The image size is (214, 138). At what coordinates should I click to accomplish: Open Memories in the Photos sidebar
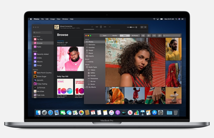(x=92, y=45)
